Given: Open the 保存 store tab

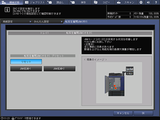Looking at the screenshot, I should [x=80, y=2].
